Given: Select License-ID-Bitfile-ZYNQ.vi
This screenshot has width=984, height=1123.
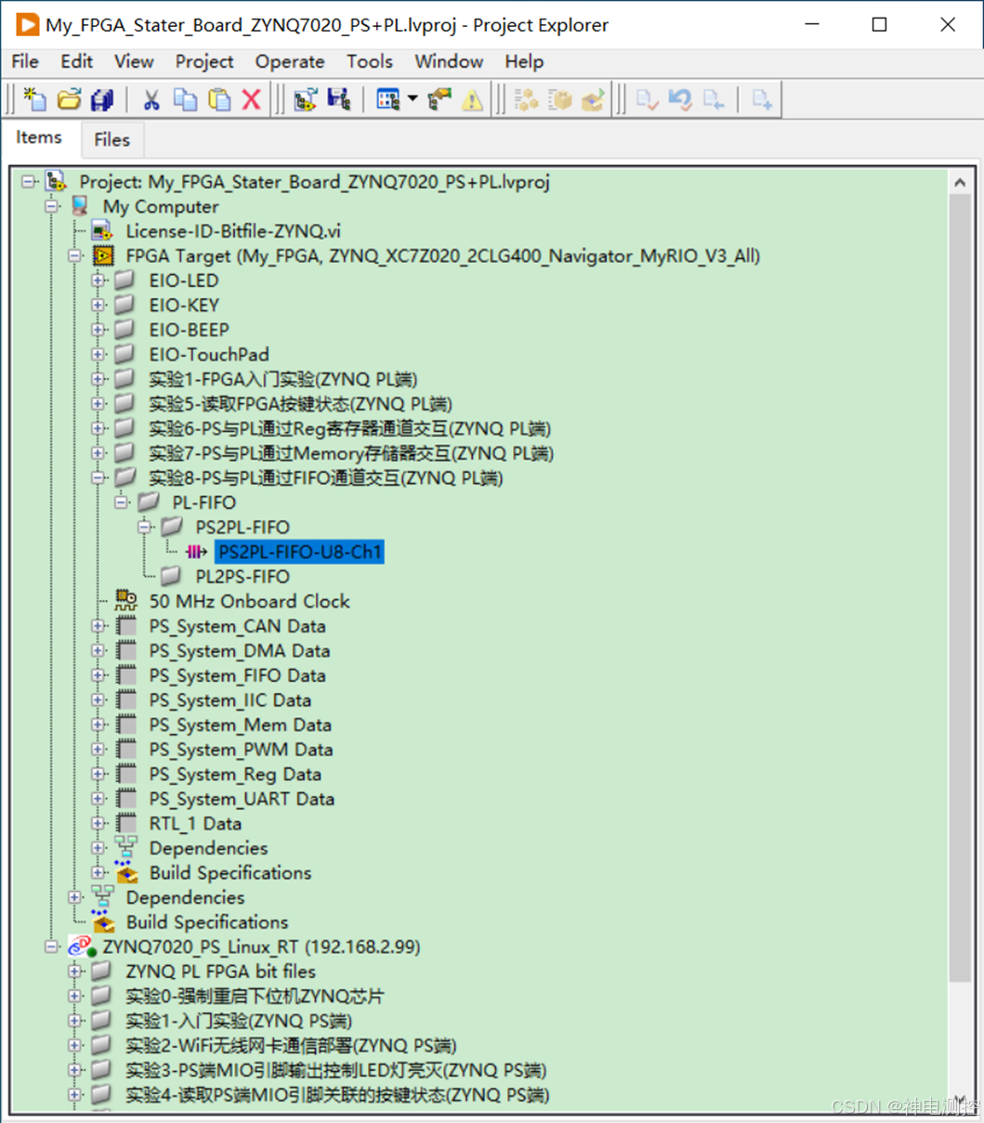Looking at the screenshot, I should point(233,231).
